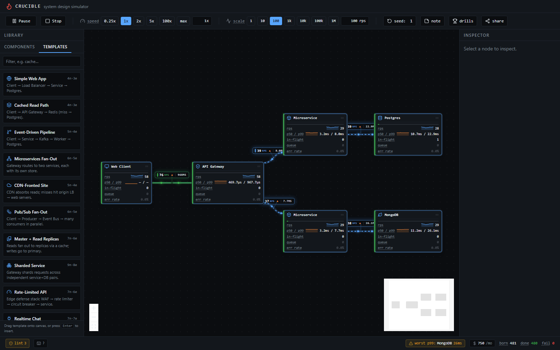Click the Sharded Service boxes icon
Screen dimensions: 560x350
(x=9, y=265)
